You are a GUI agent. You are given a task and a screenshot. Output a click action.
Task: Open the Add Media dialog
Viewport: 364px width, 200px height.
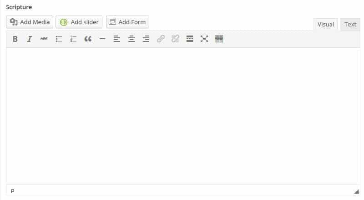point(30,22)
